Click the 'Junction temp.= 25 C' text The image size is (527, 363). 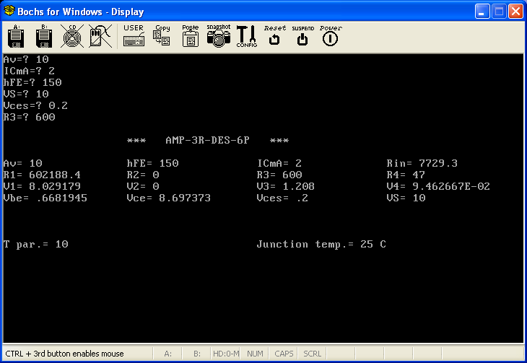tap(321, 244)
